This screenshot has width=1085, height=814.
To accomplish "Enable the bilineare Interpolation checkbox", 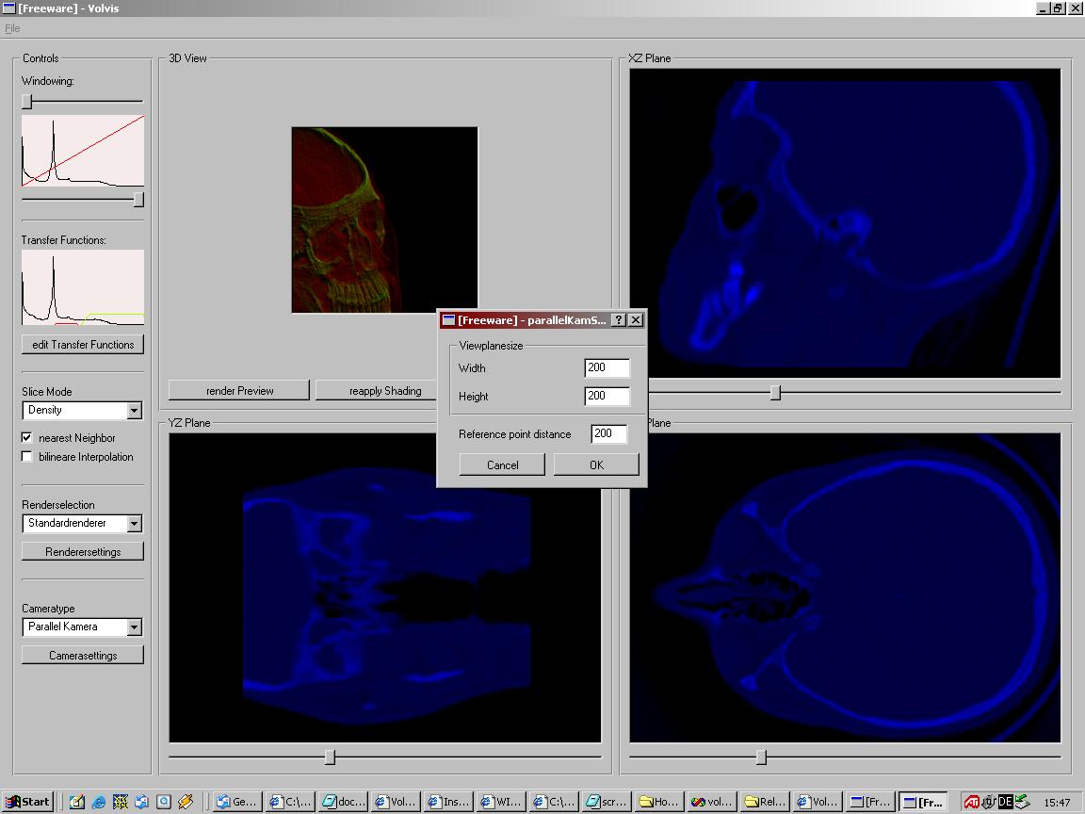I will point(27,457).
